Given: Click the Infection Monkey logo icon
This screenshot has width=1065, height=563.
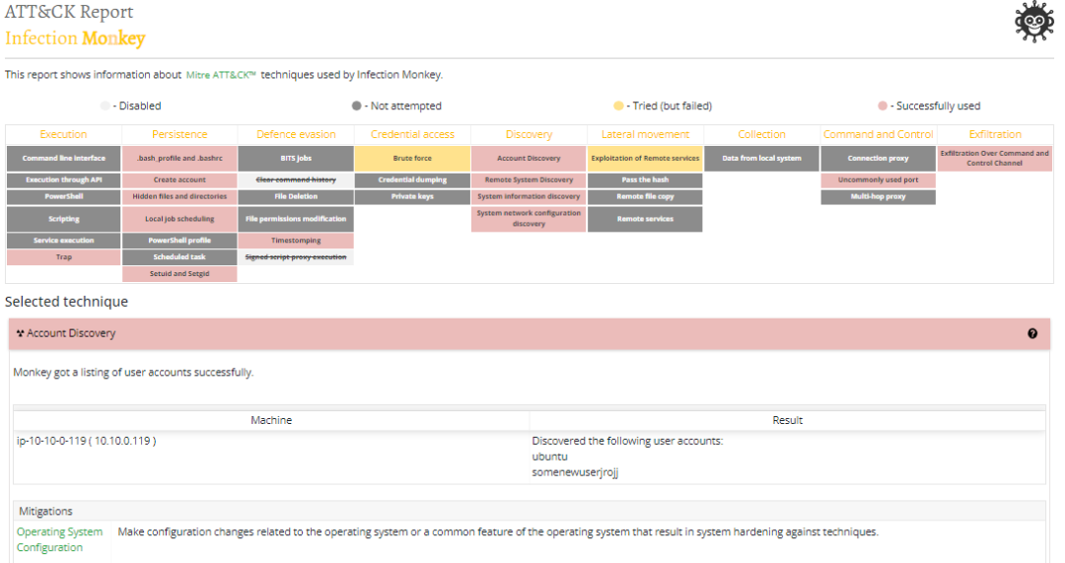Looking at the screenshot, I should (1033, 22).
